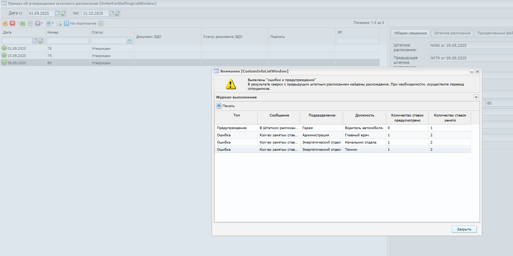This screenshot has height=256, width=513.
Task: Click the 'Закрыть' button
Action: [464, 229]
